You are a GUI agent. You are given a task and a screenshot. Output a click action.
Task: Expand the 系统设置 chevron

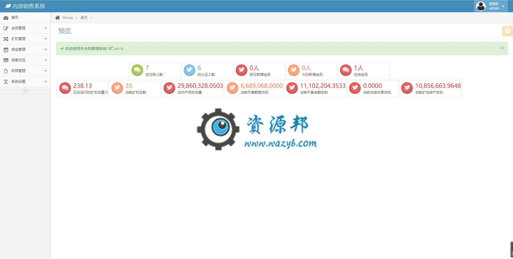(x=46, y=81)
